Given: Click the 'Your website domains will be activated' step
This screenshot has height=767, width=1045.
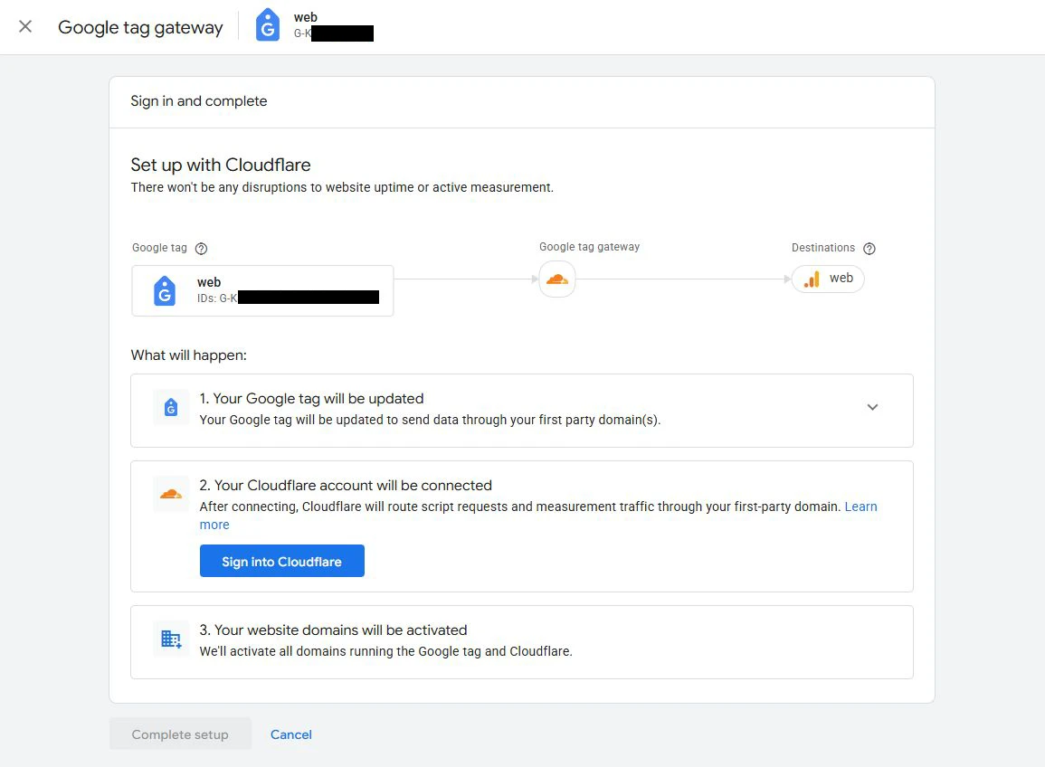Looking at the screenshot, I should tap(333, 630).
